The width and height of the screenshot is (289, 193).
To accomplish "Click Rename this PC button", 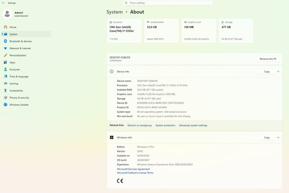I will (268, 59).
